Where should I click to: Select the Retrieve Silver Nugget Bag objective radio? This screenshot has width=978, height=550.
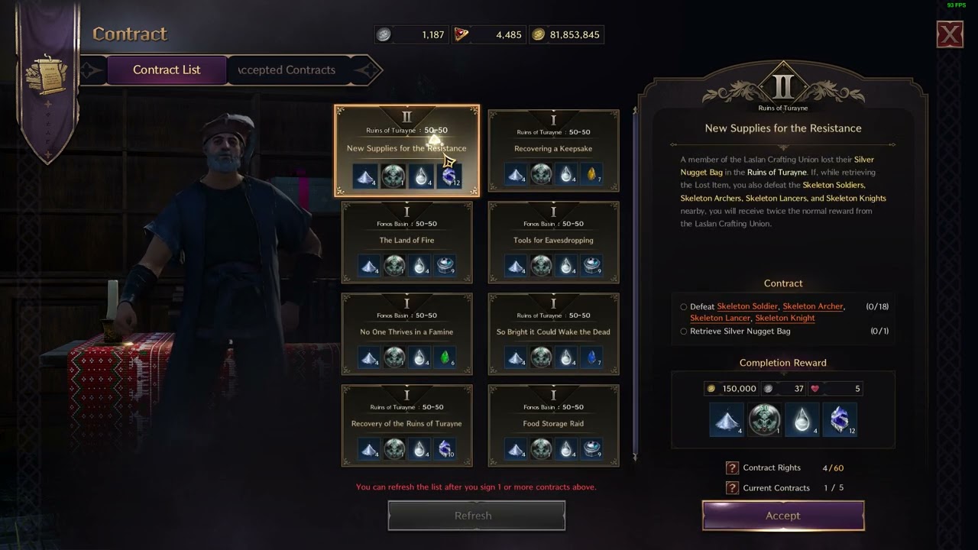tap(684, 332)
